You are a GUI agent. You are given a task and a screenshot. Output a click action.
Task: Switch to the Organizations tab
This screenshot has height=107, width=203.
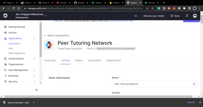(114, 60)
